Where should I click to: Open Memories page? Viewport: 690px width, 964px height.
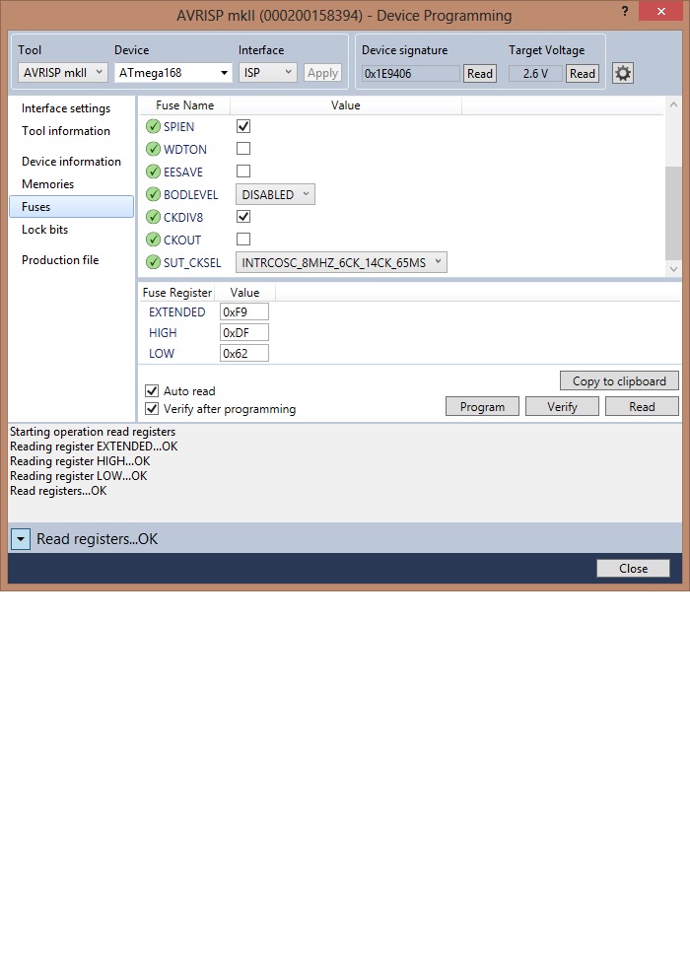(x=48, y=183)
